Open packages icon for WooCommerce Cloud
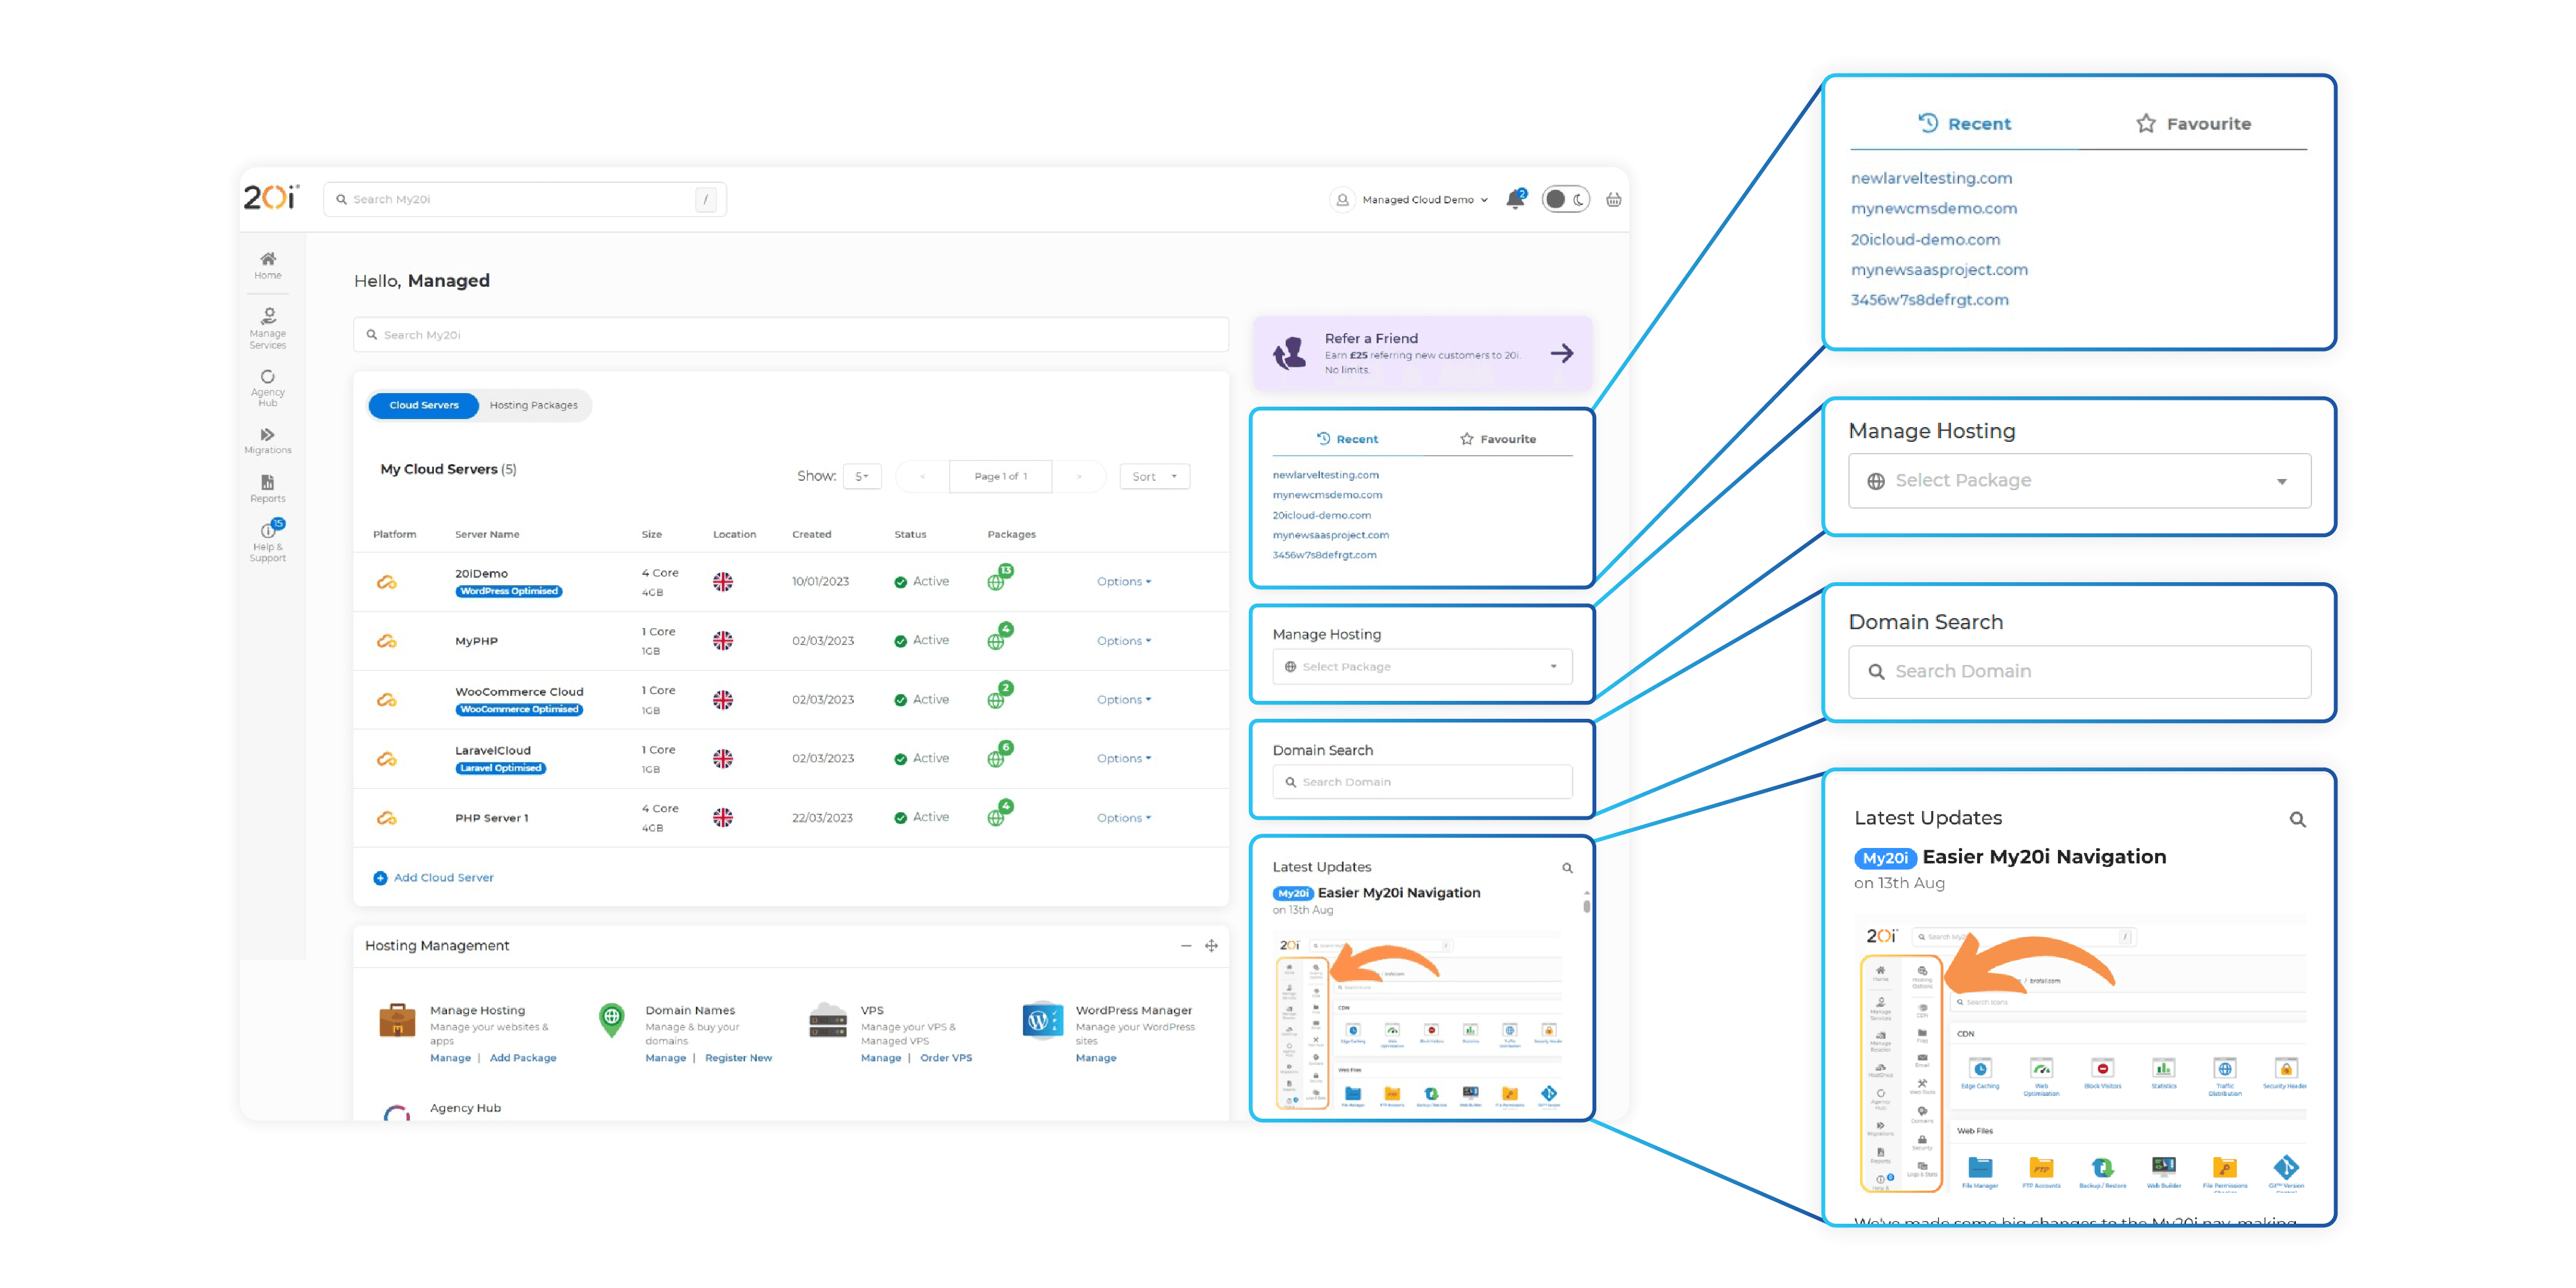The height and width of the screenshot is (1288, 2576). coord(999,696)
